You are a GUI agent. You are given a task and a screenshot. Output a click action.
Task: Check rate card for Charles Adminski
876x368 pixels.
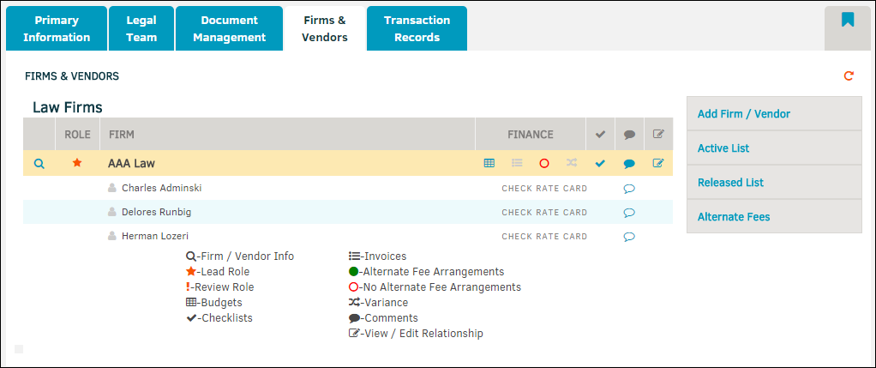click(544, 189)
